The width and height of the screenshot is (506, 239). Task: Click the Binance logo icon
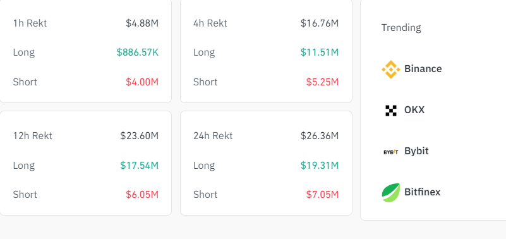(x=391, y=69)
